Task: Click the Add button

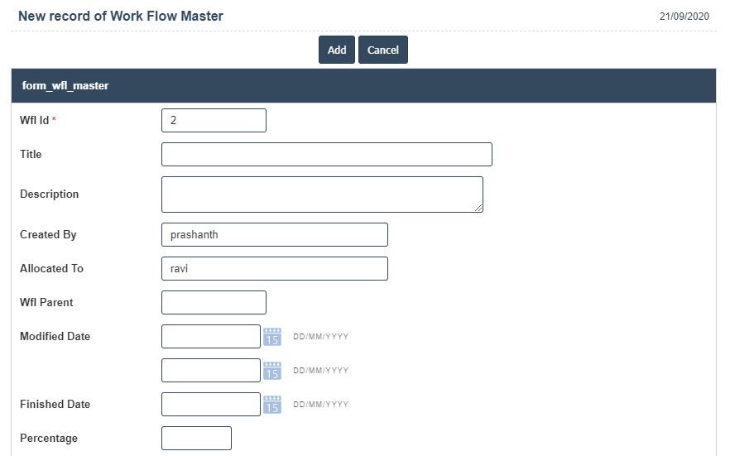Action: coord(336,50)
